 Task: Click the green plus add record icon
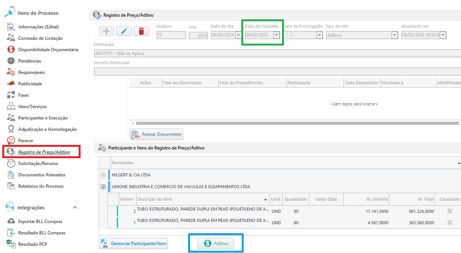[x=106, y=31]
